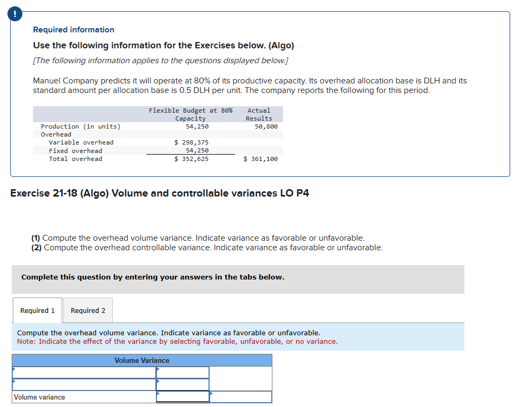This screenshot has height=407, width=532.
Task: Click first row amount field in Volume Variance table
Action: [182, 372]
